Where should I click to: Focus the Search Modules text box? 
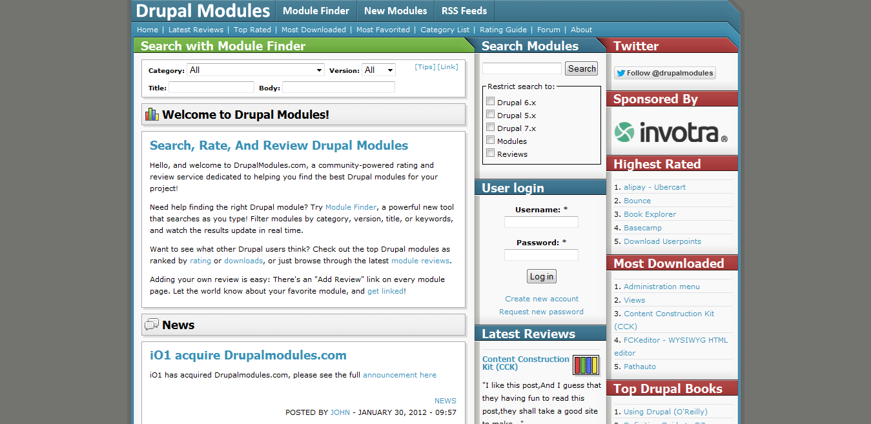522,68
